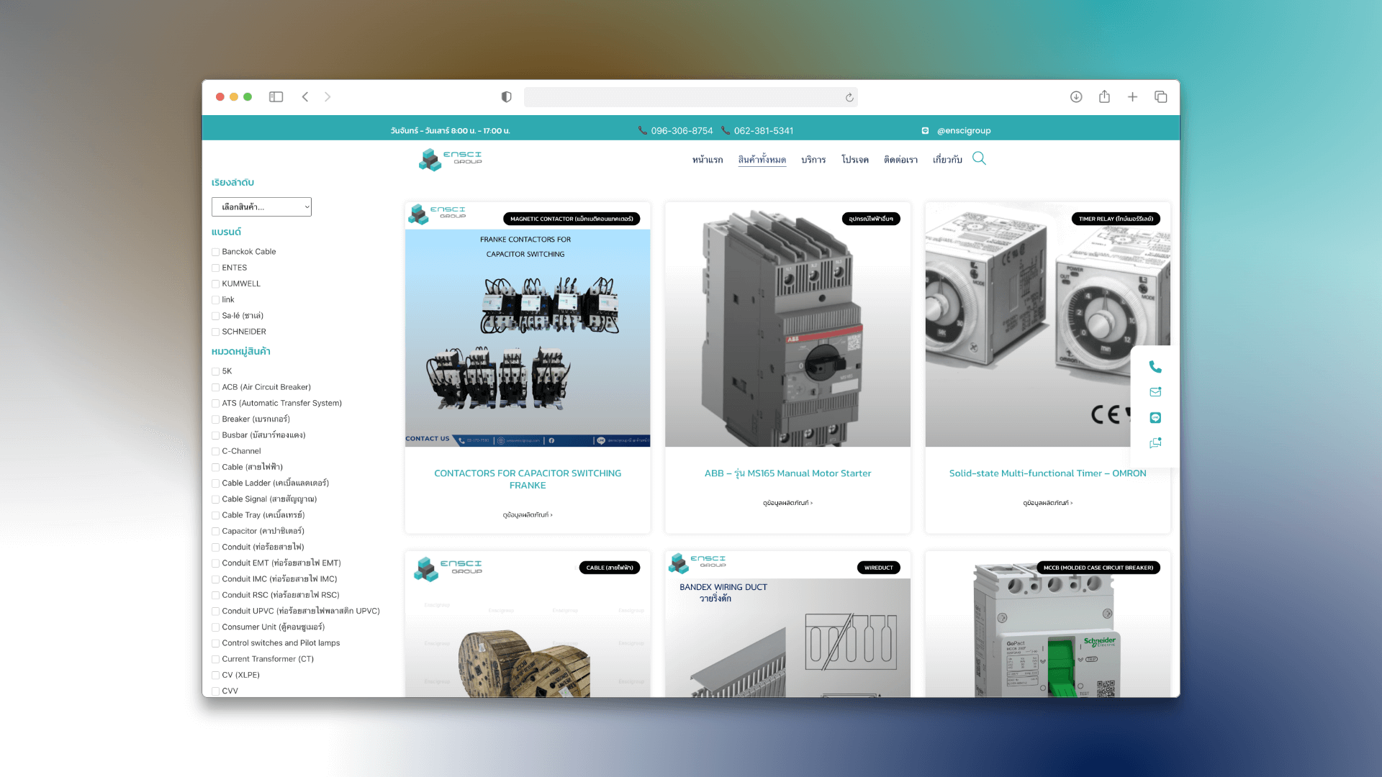Image resolution: width=1382 pixels, height=777 pixels.
Task: Toggle the KUMWELL brand filter
Action: tap(215, 284)
